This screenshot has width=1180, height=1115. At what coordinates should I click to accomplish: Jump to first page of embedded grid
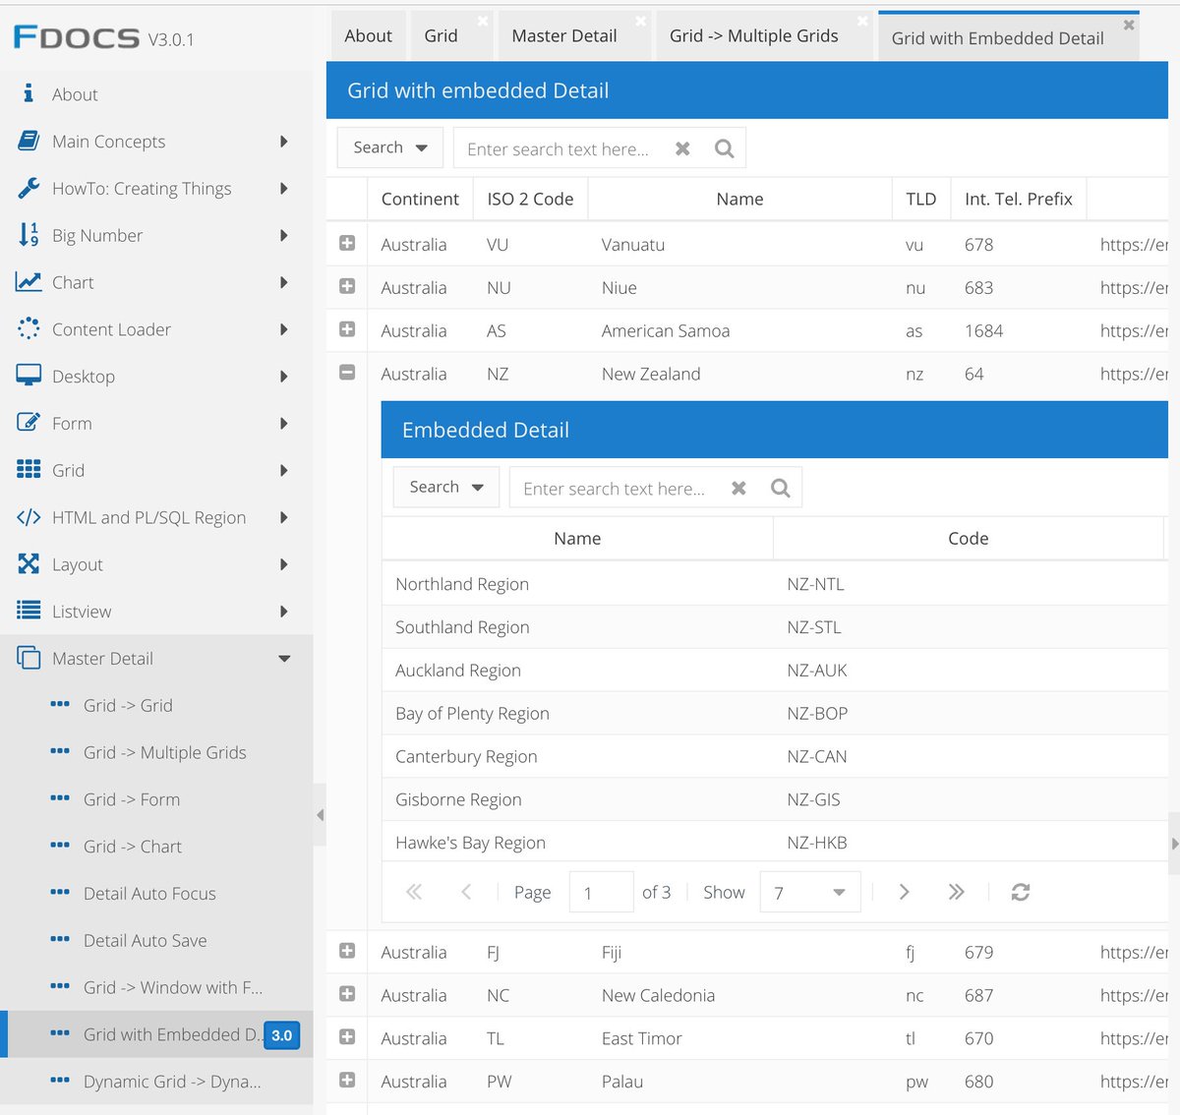click(414, 892)
